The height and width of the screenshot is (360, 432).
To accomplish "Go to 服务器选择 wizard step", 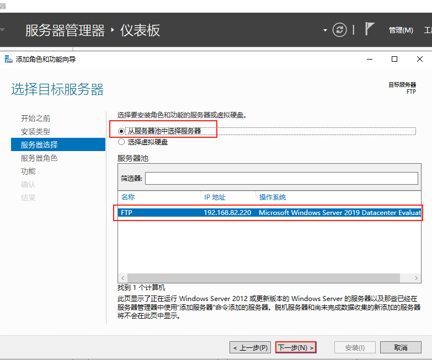I will (x=58, y=144).
